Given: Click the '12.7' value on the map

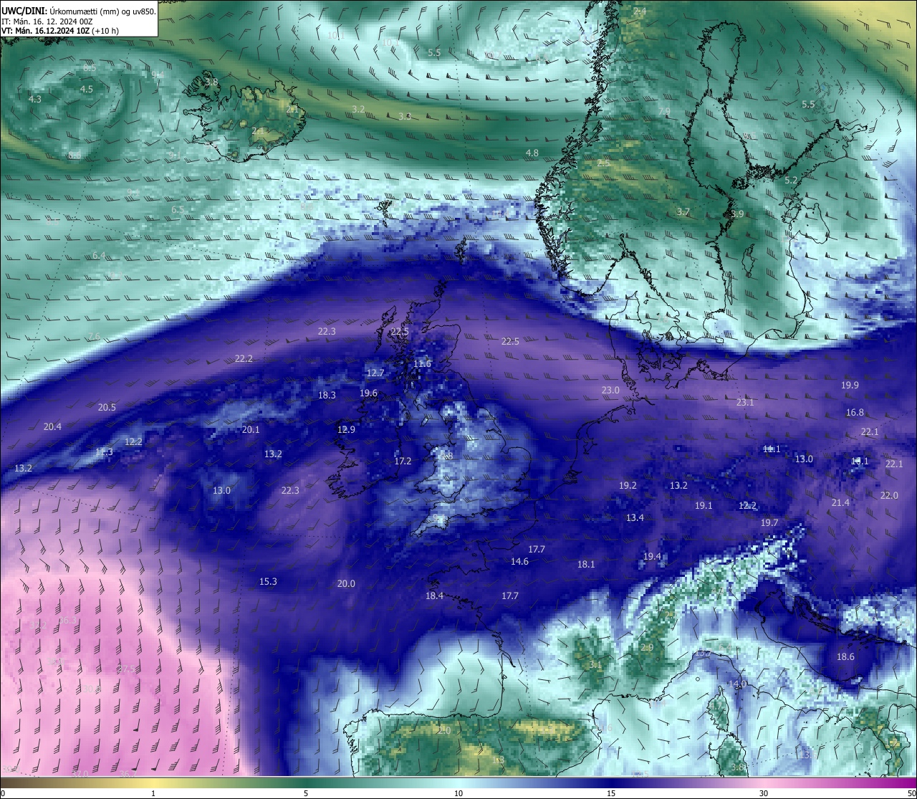Looking at the screenshot, I should [x=375, y=373].
